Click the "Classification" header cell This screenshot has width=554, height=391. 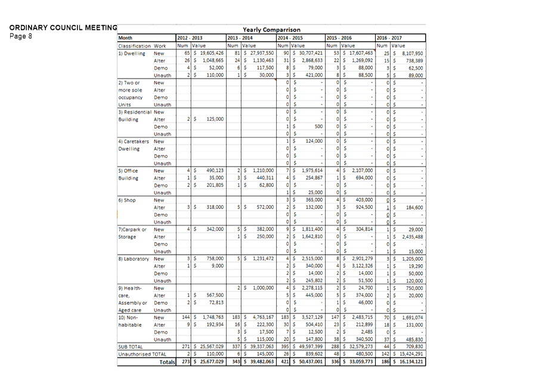tap(135, 46)
